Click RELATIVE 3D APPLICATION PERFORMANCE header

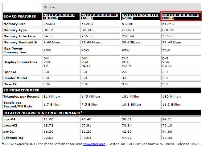pos(102,113)
